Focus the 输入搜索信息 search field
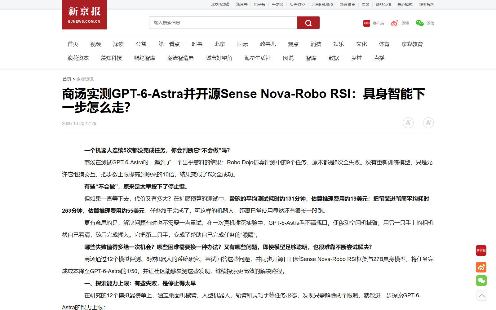 [x=223, y=23]
